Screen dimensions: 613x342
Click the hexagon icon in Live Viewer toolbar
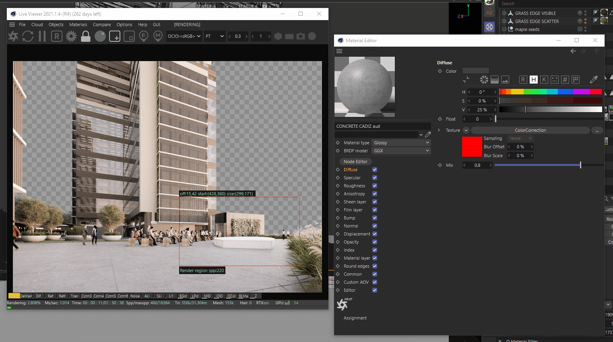pos(278,36)
